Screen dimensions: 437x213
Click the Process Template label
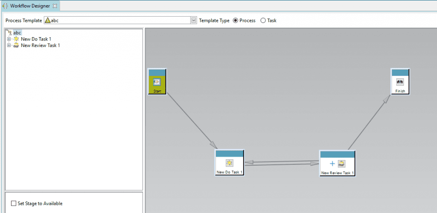click(x=24, y=20)
